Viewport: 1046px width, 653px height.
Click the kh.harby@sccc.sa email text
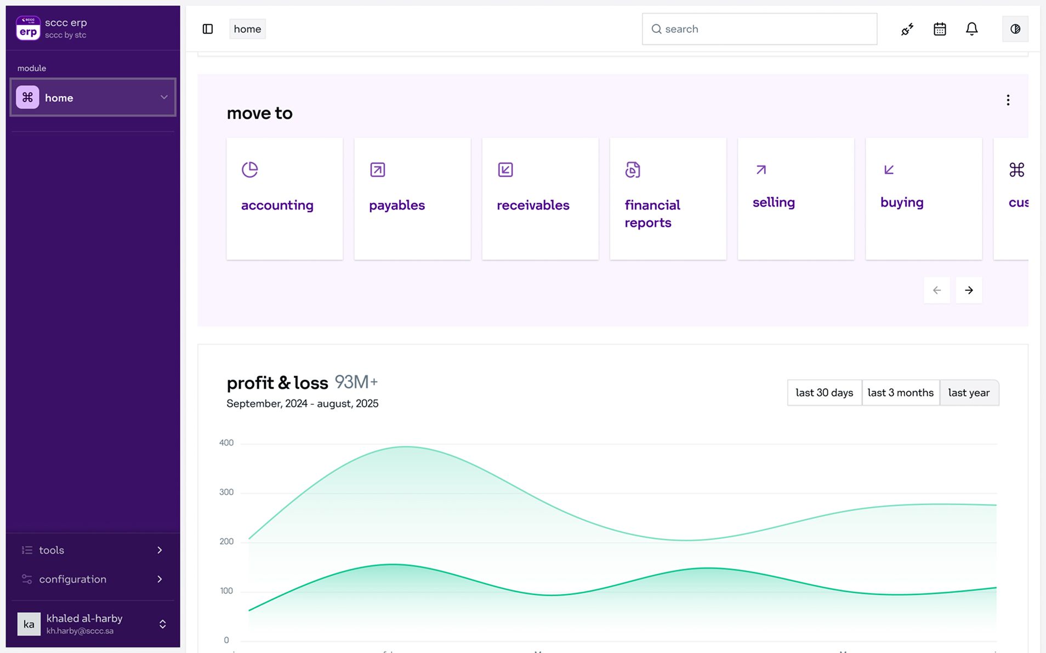[x=80, y=631]
